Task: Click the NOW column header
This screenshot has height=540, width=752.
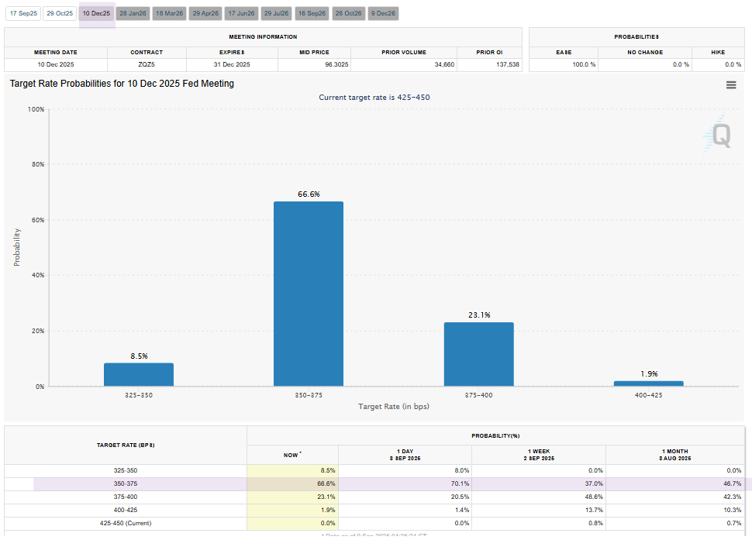Action: (x=292, y=455)
